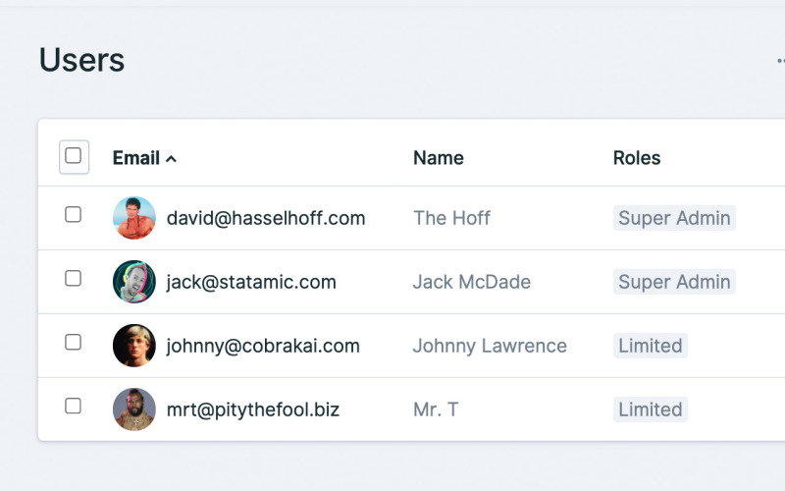The image size is (785, 491).
Task: Check the box for david@hasselhoff.com
Action: click(x=74, y=215)
